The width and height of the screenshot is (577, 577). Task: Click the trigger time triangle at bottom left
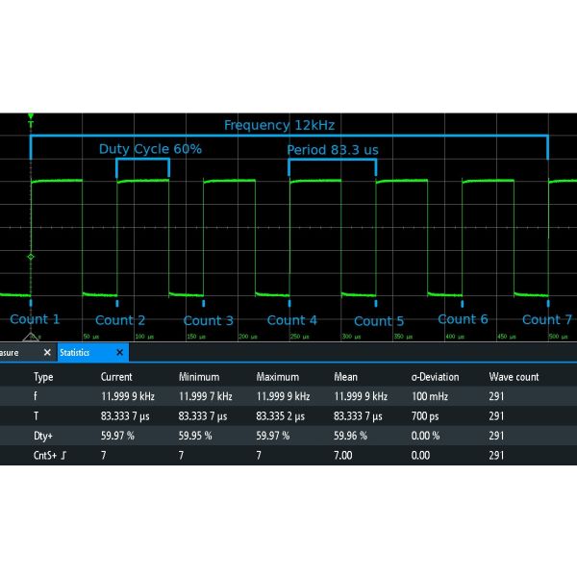32,338
